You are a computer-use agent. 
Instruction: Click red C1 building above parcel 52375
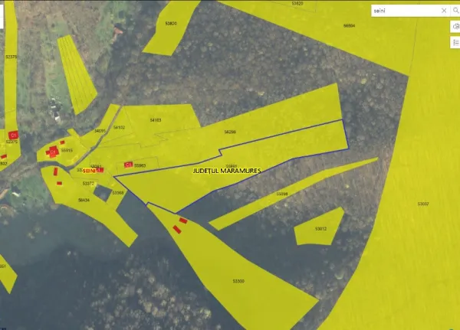pos(13,135)
